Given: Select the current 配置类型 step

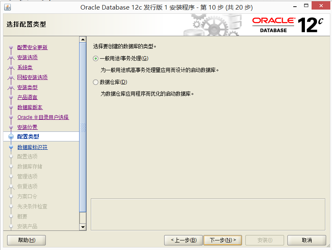Looking at the screenshot, I should (x=28, y=136).
